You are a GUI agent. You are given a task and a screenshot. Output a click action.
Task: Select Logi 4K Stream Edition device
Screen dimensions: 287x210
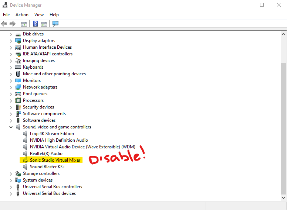pyautogui.click(x=52, y=134)
